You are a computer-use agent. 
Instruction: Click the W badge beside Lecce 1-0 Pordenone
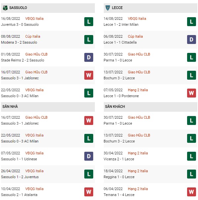(191, 93)
